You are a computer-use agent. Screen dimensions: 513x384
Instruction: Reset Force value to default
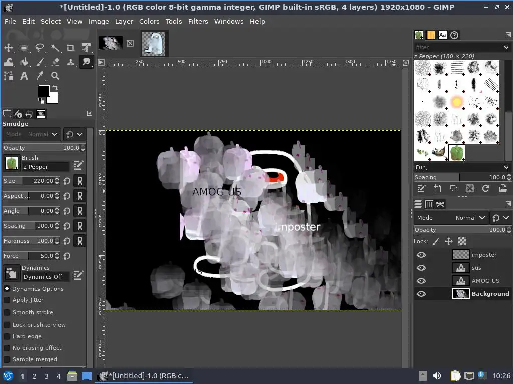pos(67,256)
